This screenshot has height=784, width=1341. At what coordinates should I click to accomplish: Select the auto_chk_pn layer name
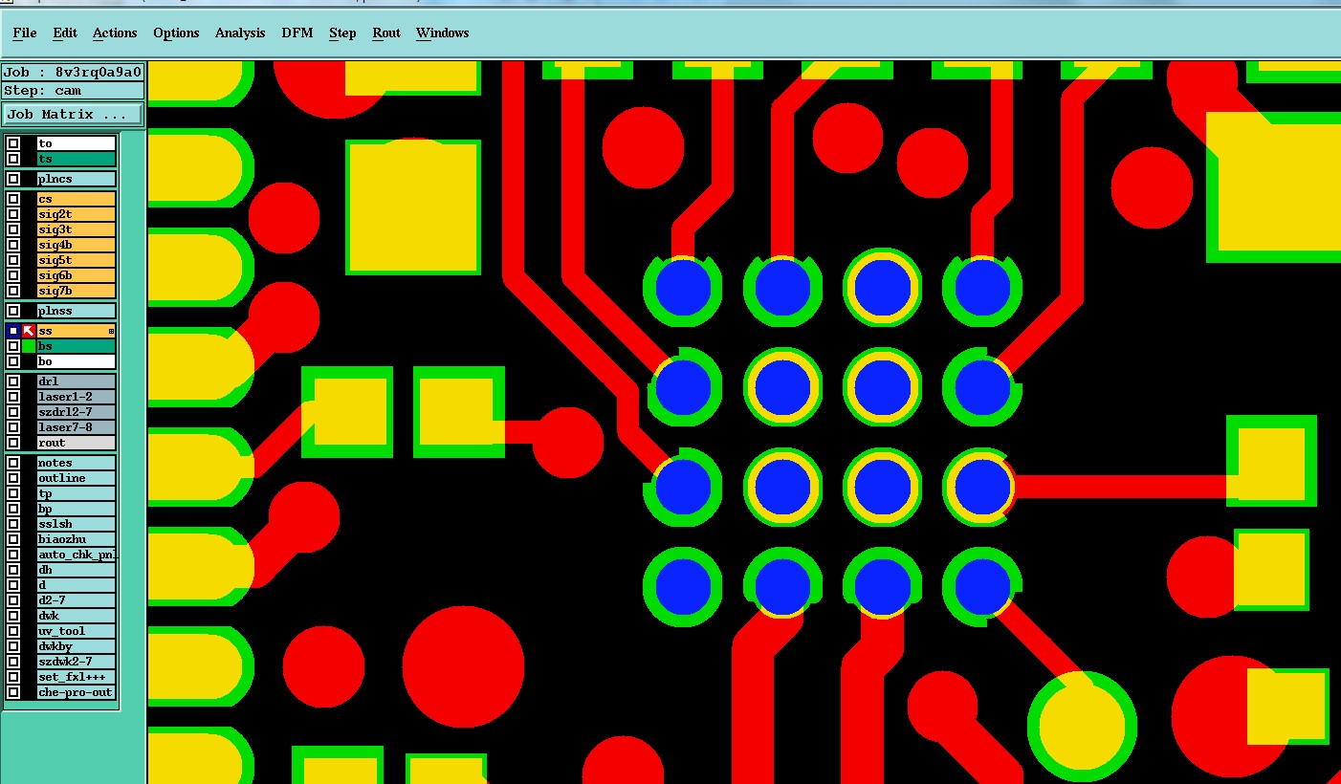coord(76,555)
